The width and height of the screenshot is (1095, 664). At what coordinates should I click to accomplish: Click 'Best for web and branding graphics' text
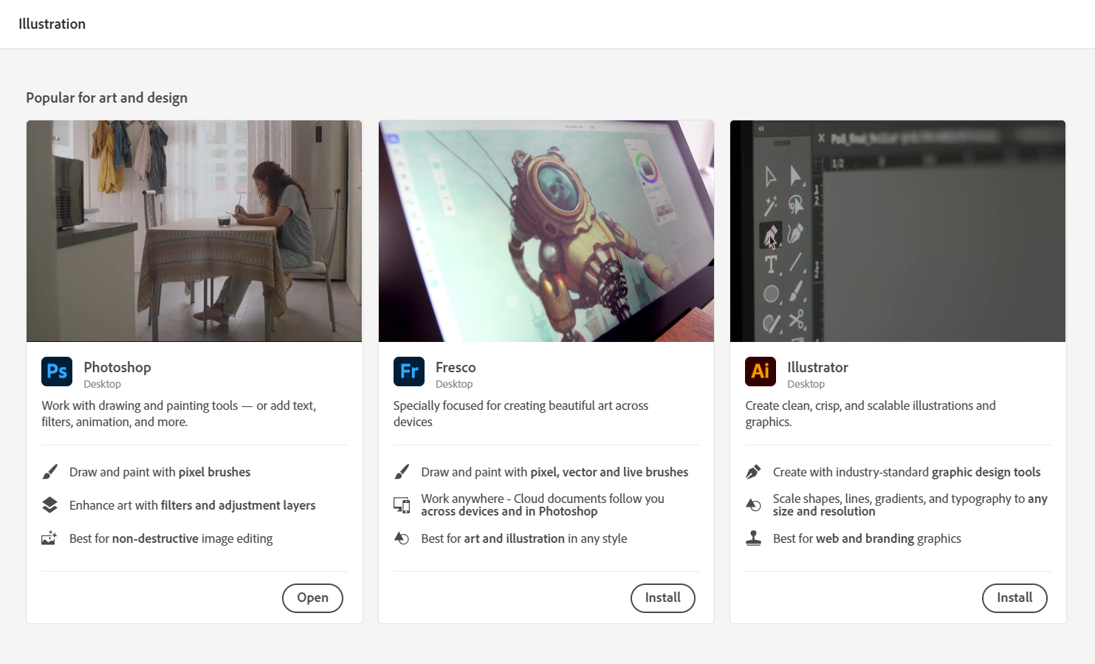[x=867, y=538]
